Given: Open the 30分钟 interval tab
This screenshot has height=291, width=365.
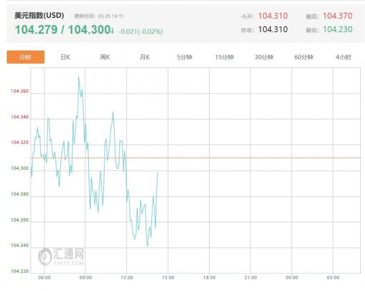Looking at the screenshot, I should pyautogui.click(x=264, y=57).
